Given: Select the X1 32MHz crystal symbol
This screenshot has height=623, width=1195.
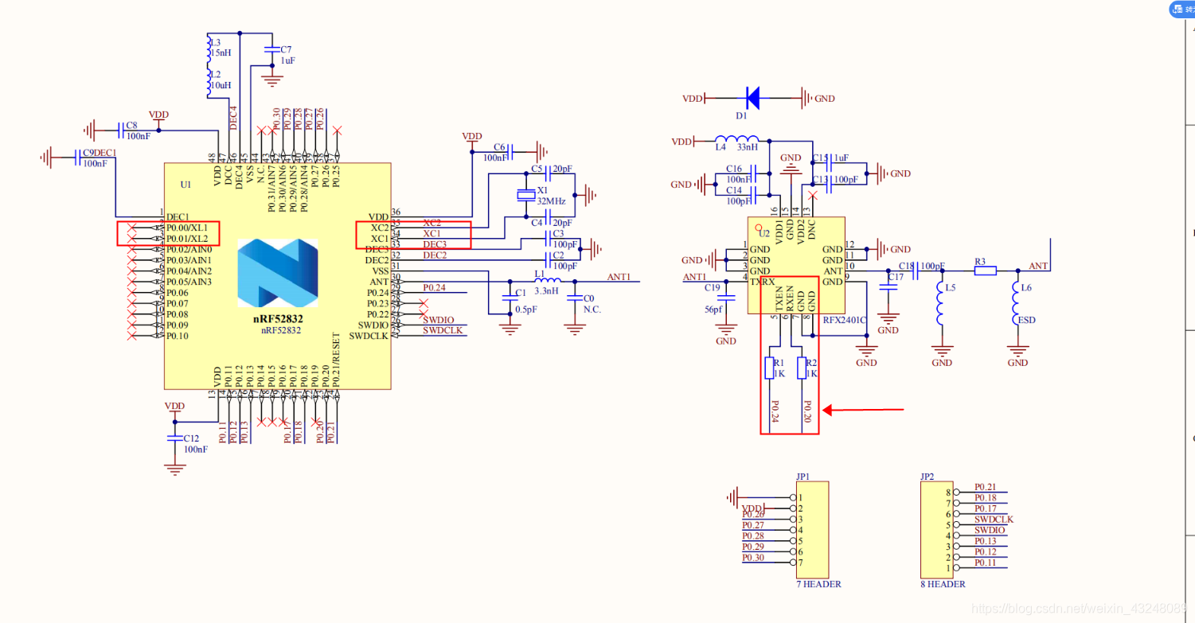Looking at the screenshot, I should (525, 195).
